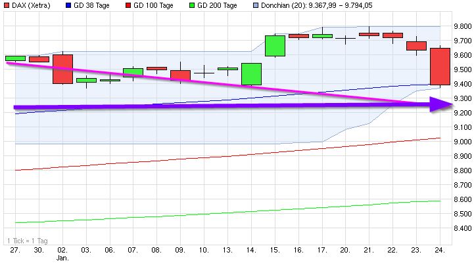Select the green candle above 14.
Viewport: 474px width, 263px height.
[251, 73]
